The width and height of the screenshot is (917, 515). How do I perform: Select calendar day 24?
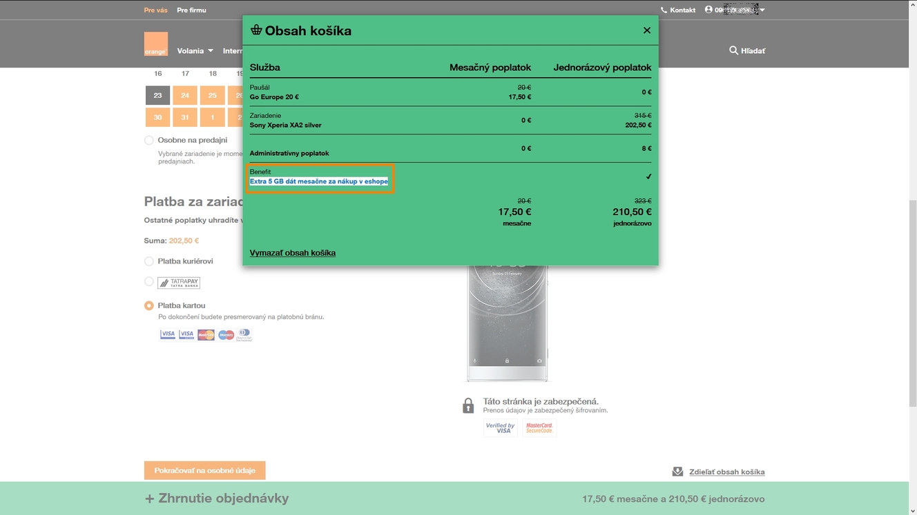click(185, 95)
